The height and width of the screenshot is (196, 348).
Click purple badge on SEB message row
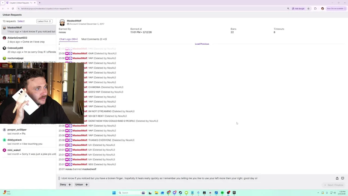[x=70, y=164]
